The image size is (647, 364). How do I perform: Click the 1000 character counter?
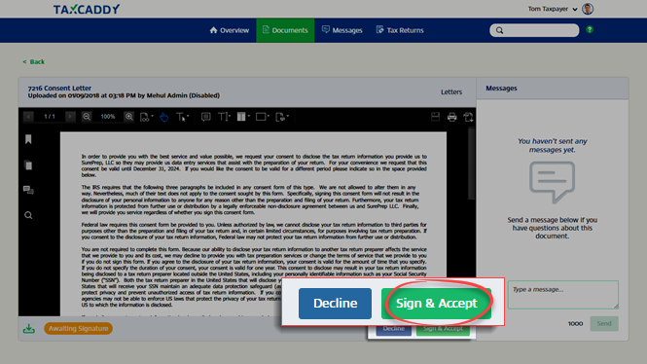coord(575,323)
